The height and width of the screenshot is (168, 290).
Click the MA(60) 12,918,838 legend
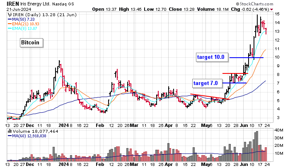[x=27, y=136]
